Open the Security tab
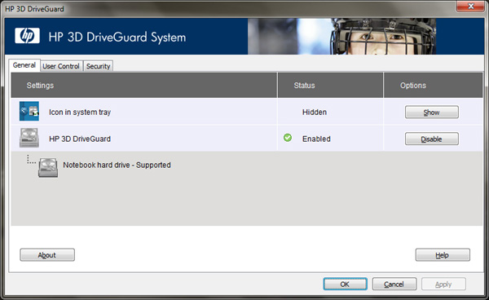The width and height of the screenshot is (489, 300). pyautogui.click(x=99, y=66)
